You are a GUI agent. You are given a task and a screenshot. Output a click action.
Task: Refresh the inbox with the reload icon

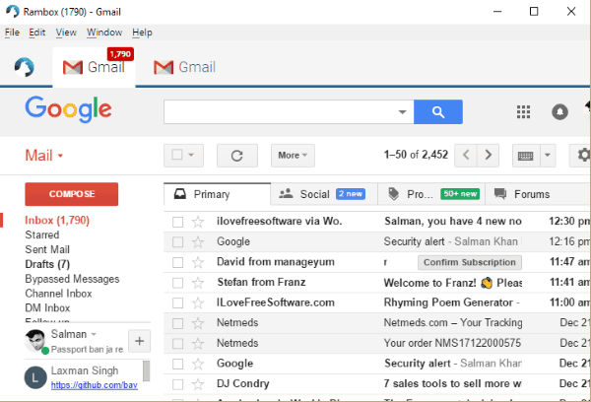(237, 156)
